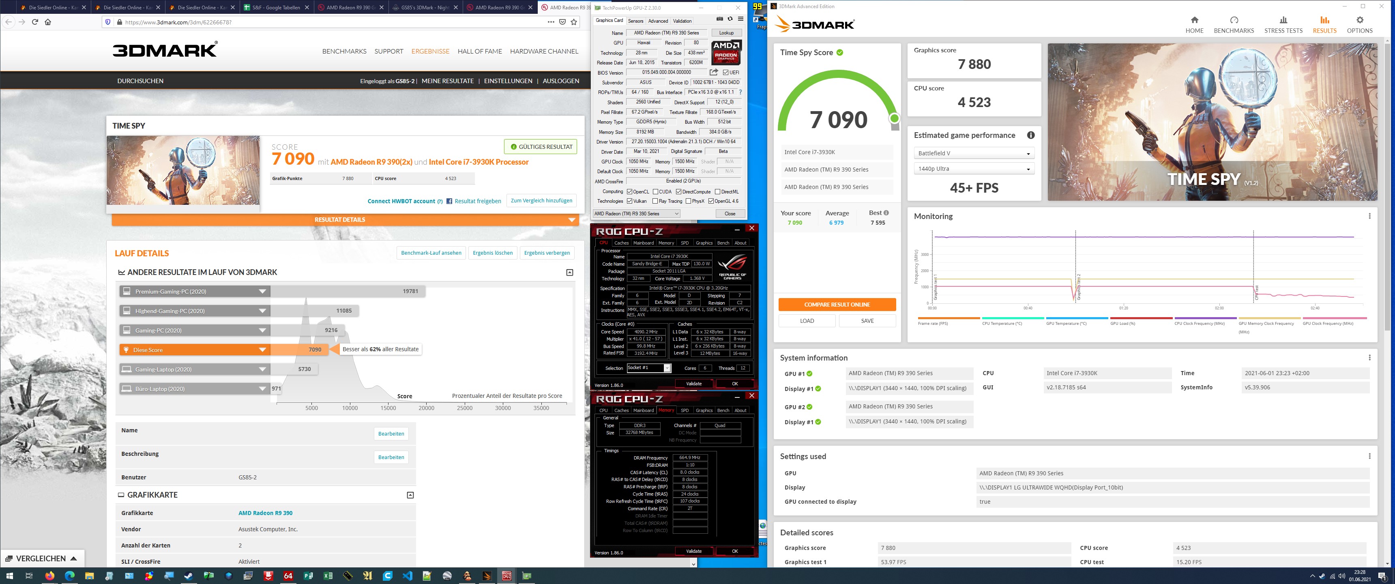This screenshot has height=584, width=1395.
Task: Open Visual Studio Code from taskbar
Action: 407,576
